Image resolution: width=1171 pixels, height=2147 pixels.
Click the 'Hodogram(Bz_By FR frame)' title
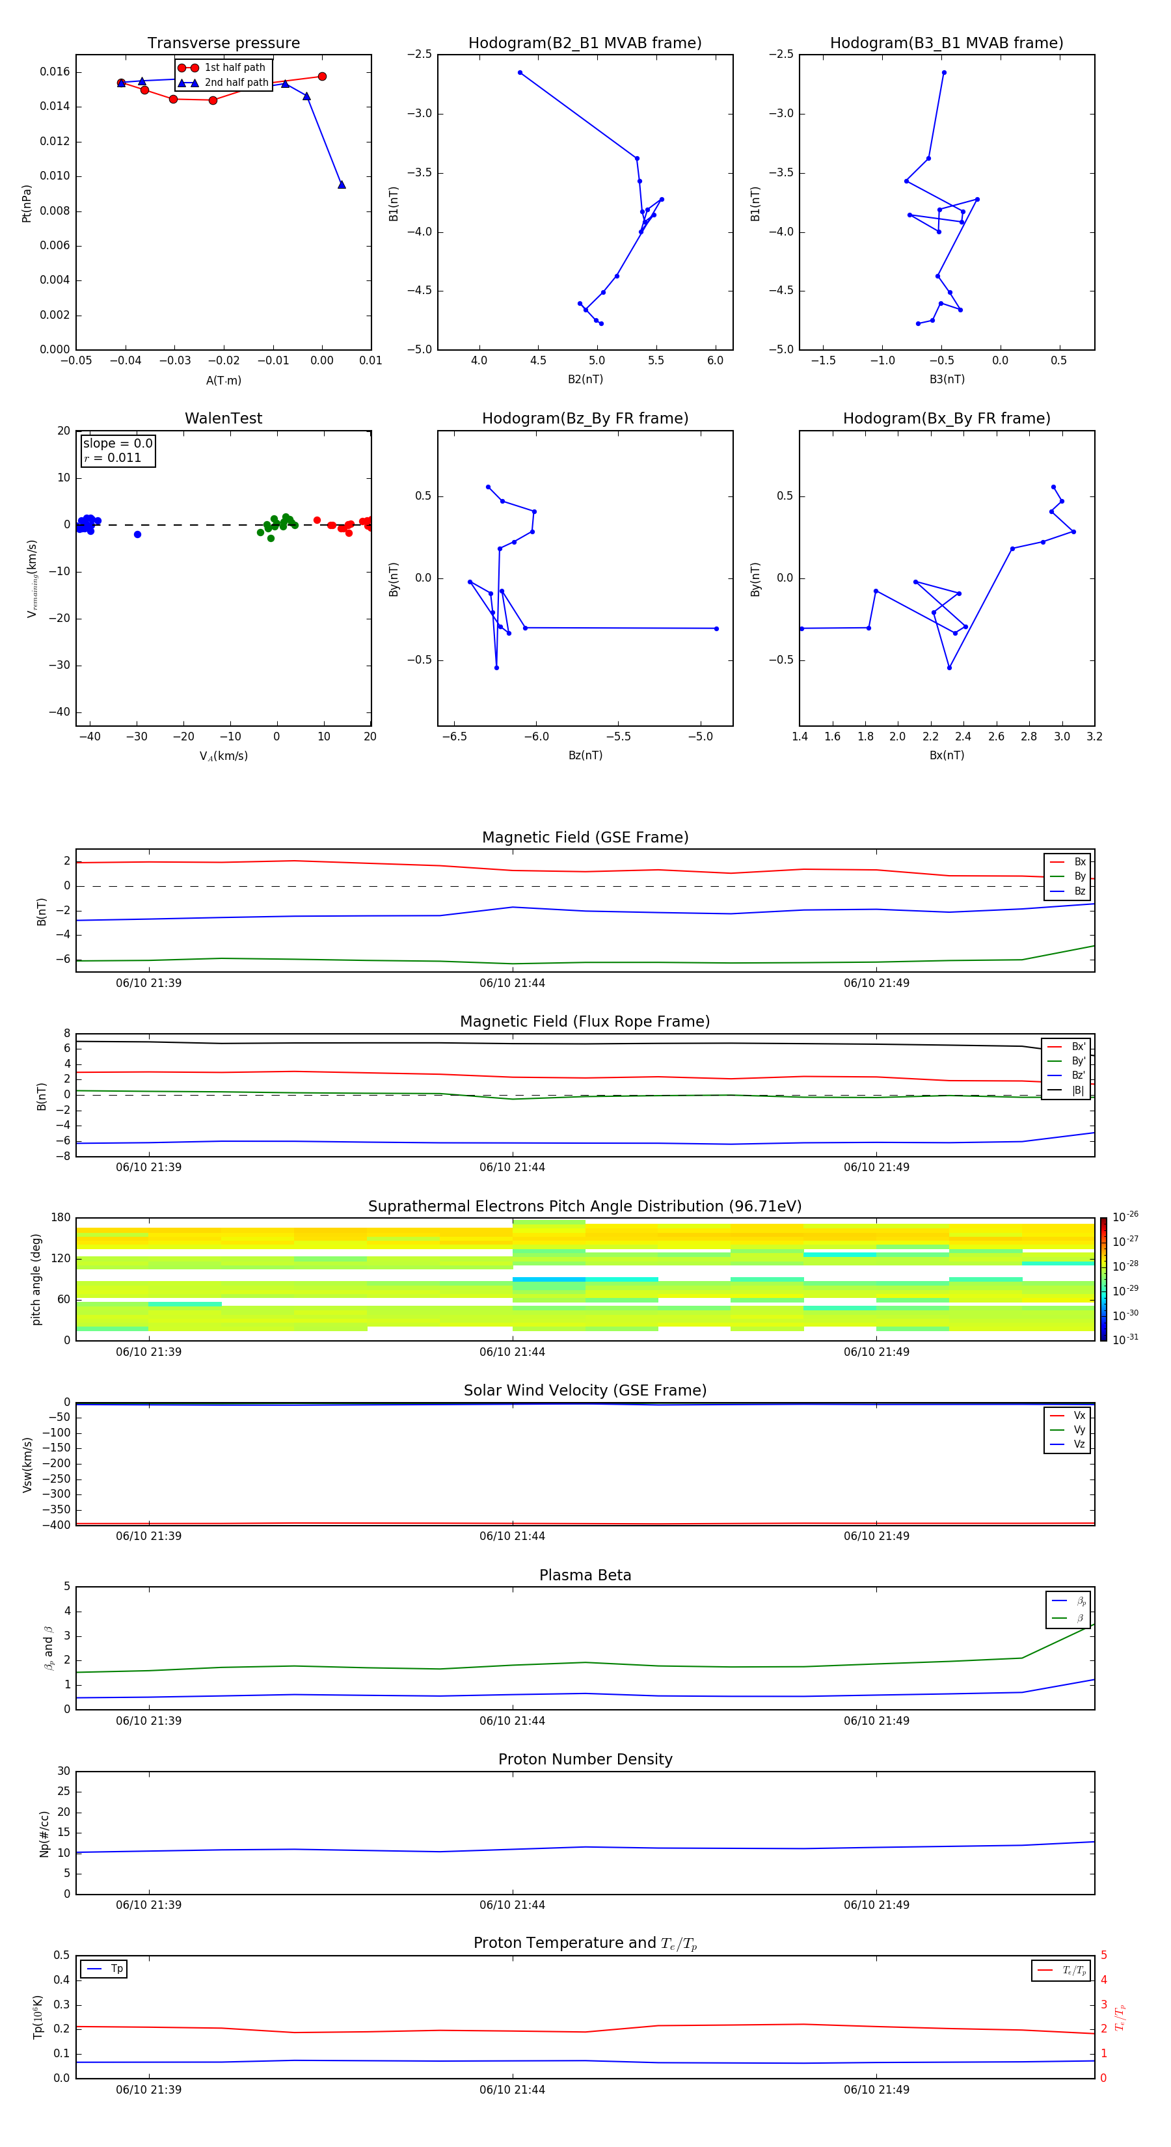[x=585, y=418]
